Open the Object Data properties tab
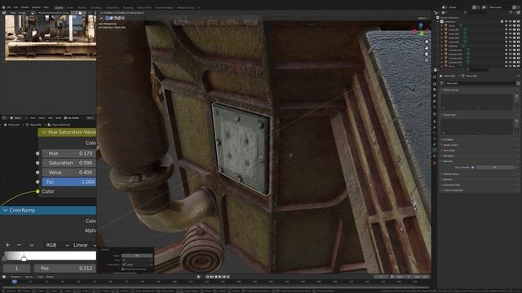 point(435,150)
